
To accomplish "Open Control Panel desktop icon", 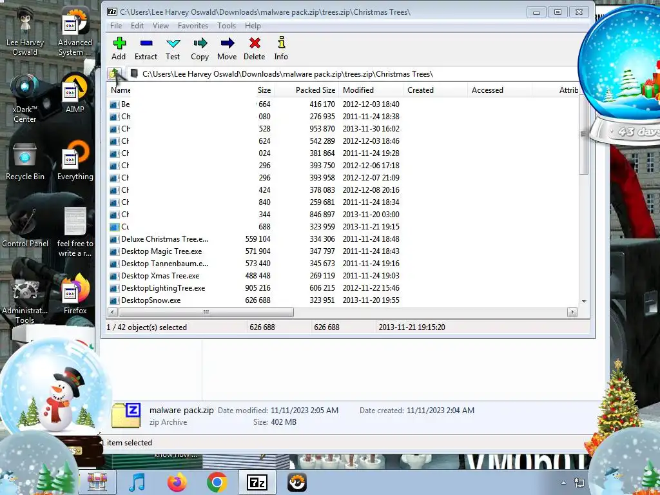I will [x=25, y=228].
